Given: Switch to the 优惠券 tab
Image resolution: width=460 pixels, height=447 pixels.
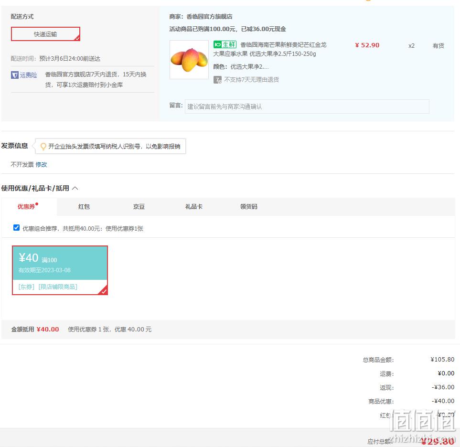Looking at the screenshot, I should pos(26,206).
